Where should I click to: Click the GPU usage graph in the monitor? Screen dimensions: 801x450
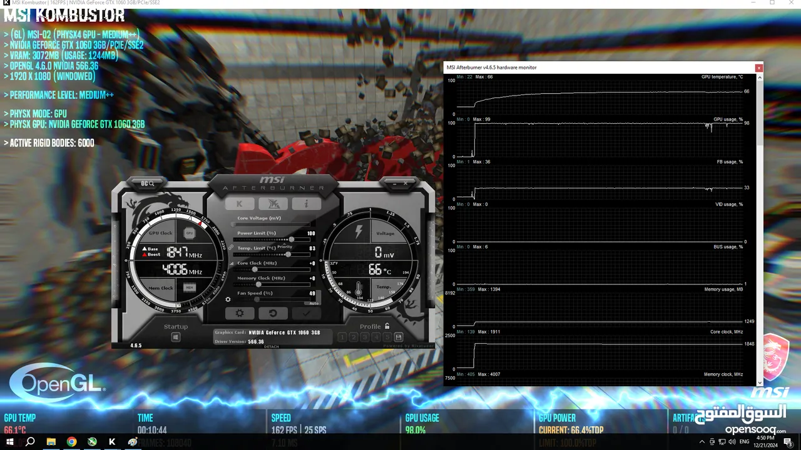(x=601, y=139)
